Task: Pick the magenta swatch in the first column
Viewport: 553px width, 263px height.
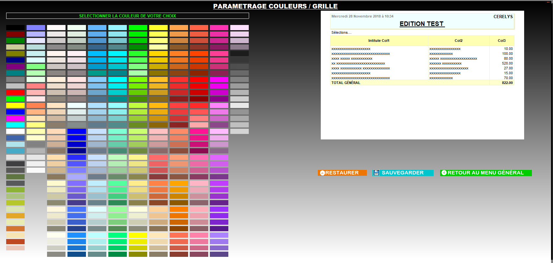Action: click(x=15, y=118)
